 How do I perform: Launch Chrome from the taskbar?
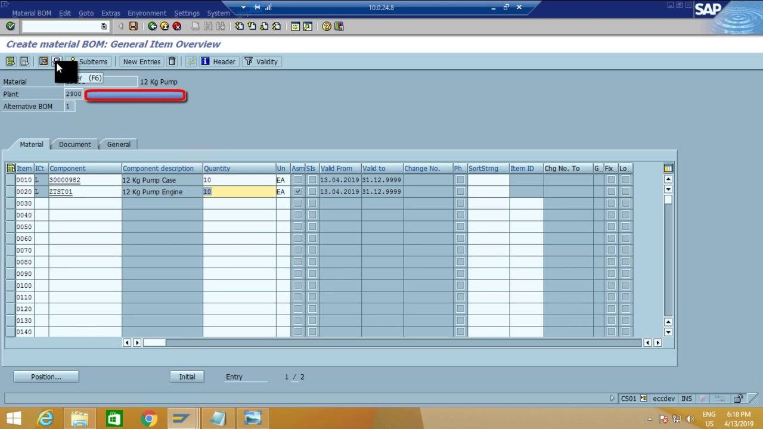click(149, 418)
